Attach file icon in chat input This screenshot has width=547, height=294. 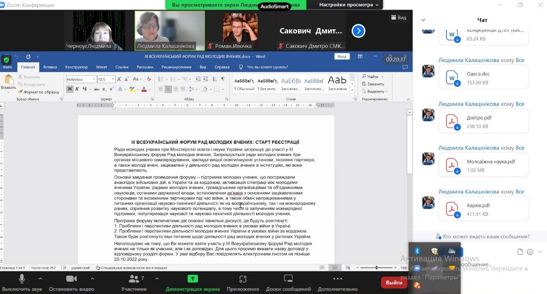[x=520, y=252]
